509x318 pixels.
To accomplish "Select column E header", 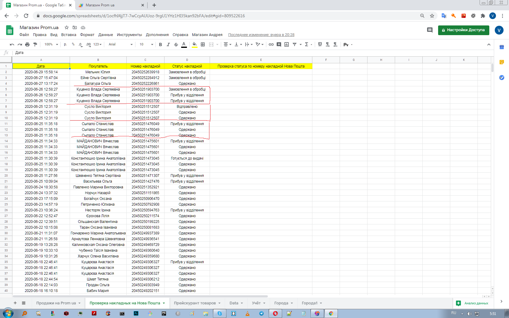I will pos(261,60).
